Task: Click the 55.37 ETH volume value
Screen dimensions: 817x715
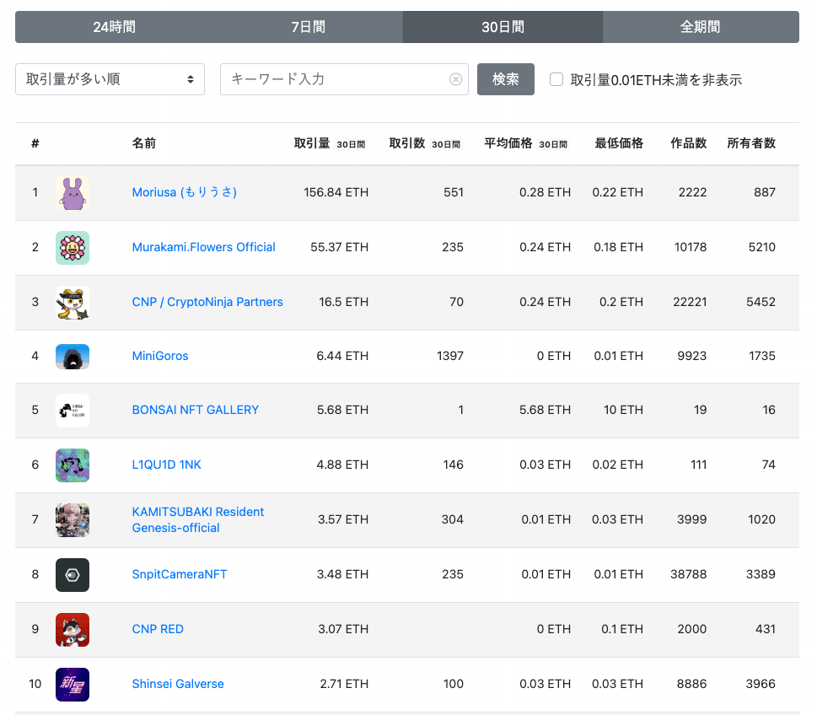Action: click(x=339, y=247)
